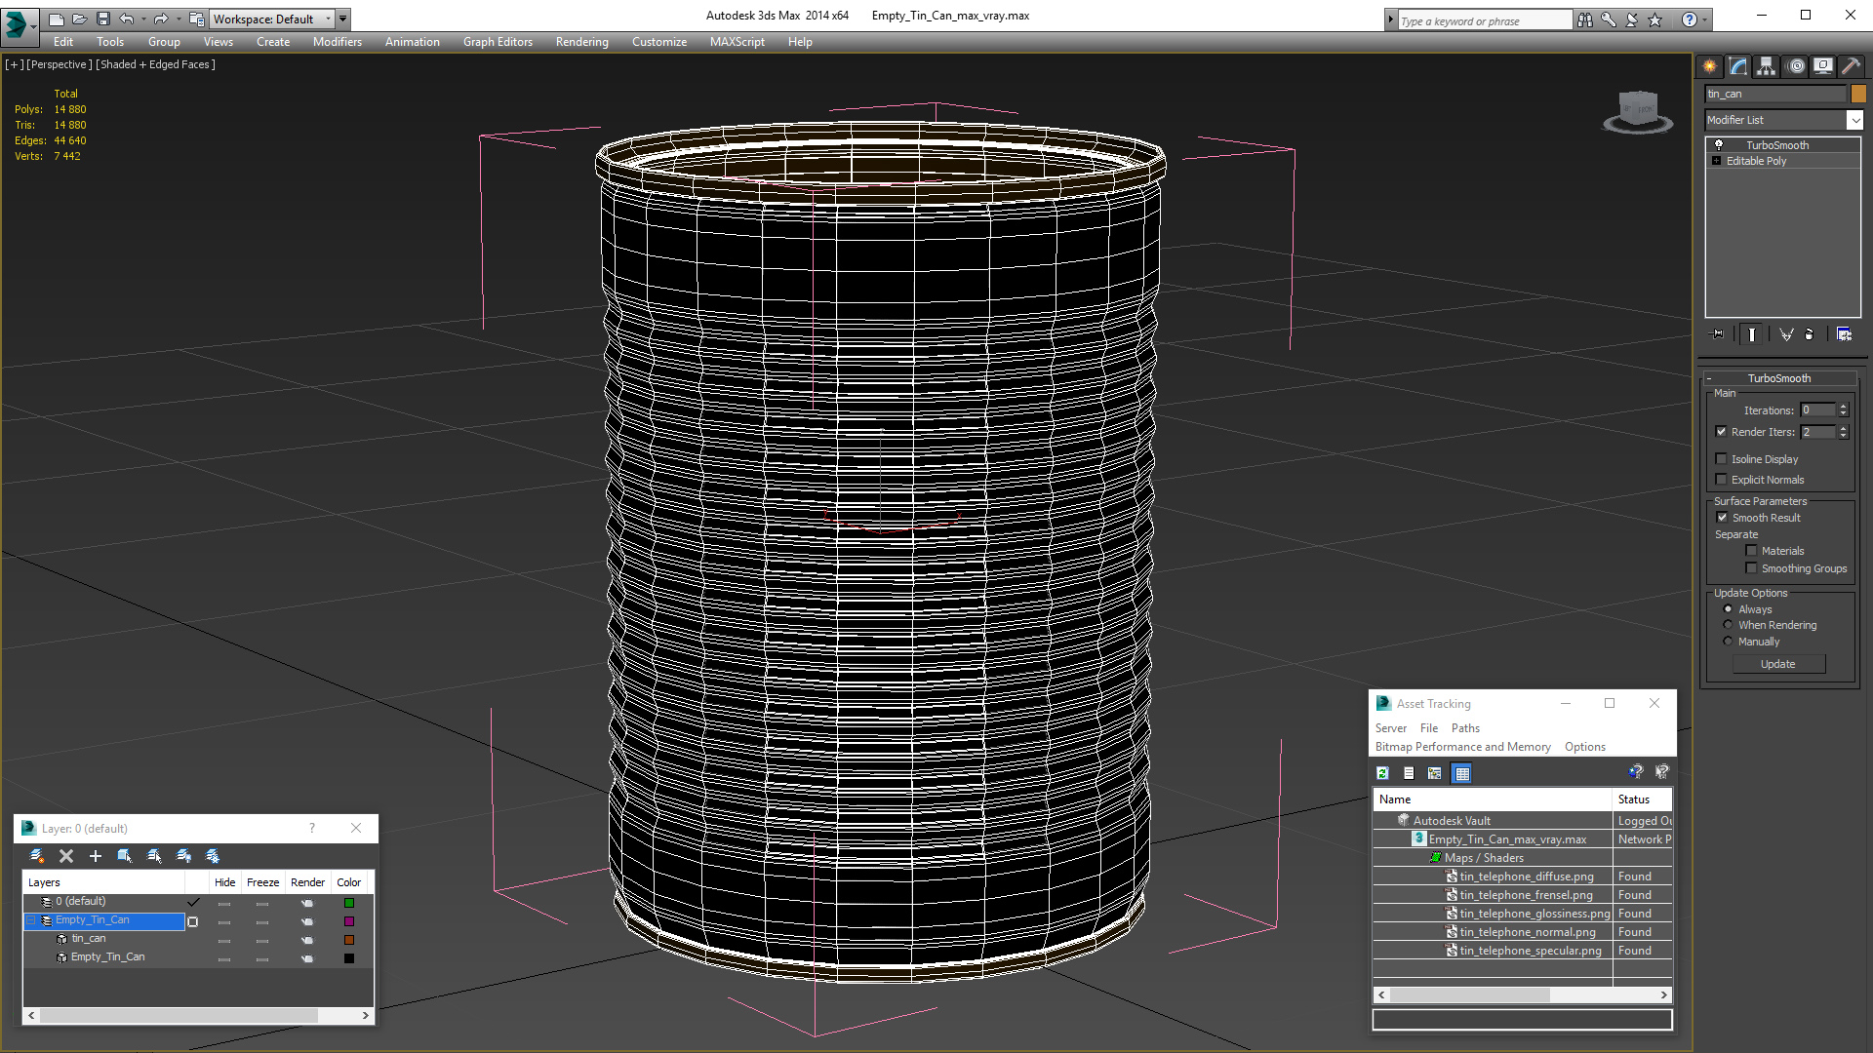This screenshot has width=1873, height=1053.
Task: Click Shaded + Edged Faces viewport label
Action: click(x=155, y=64)
